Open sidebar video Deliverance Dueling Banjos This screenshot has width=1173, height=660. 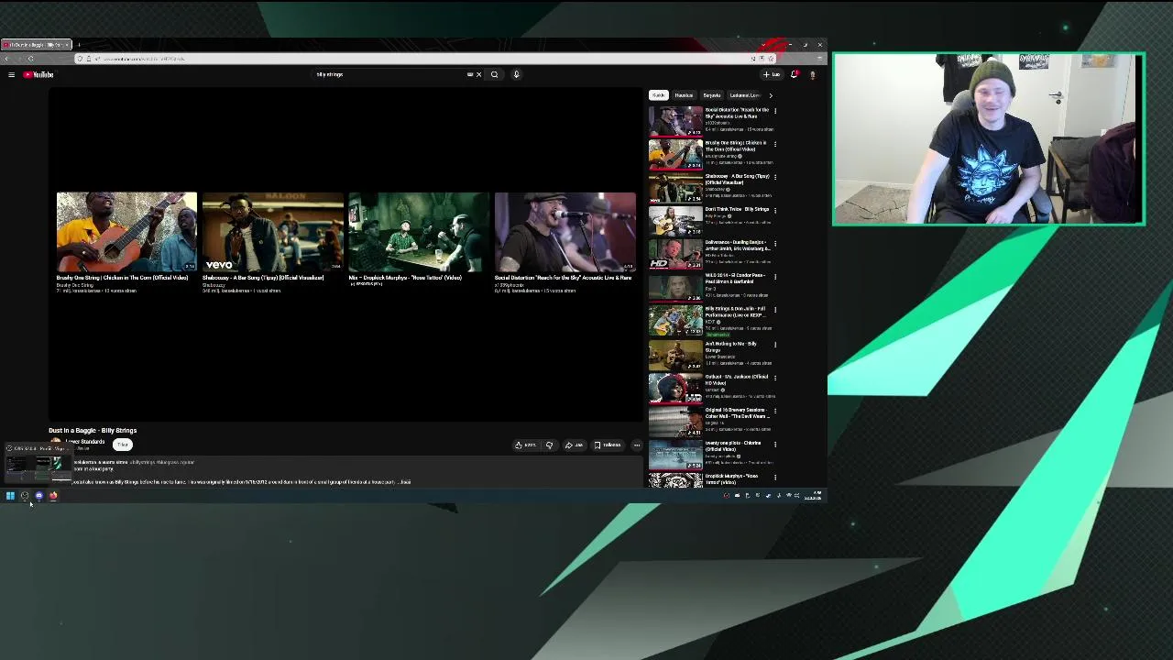(675, 254)
